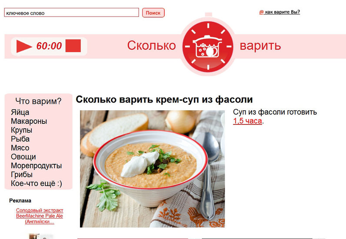Start the timer with the play triangle
The width and height of the screenshot is (346, 239).
tap(24, 46)
